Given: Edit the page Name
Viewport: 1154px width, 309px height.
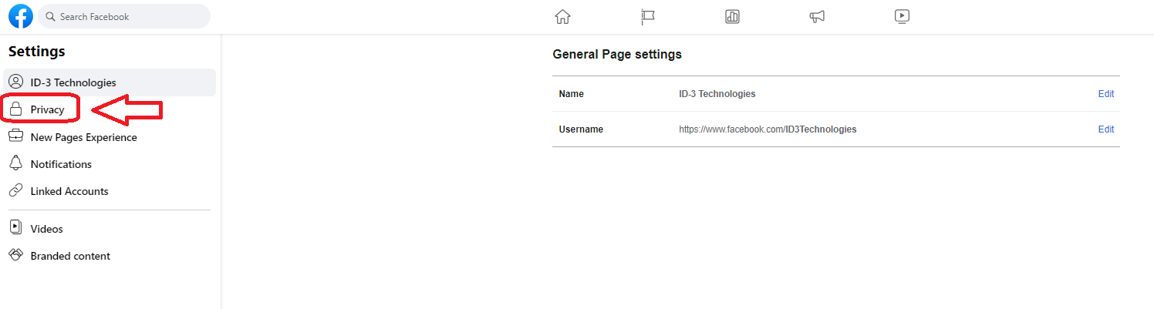Looking at the screenshot, I should click(1106, 94).
